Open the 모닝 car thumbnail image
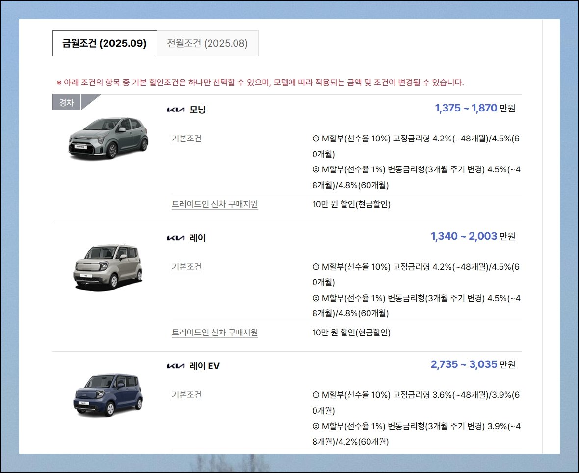The height and width of the screenshot is (473, 579). point(108,139)
